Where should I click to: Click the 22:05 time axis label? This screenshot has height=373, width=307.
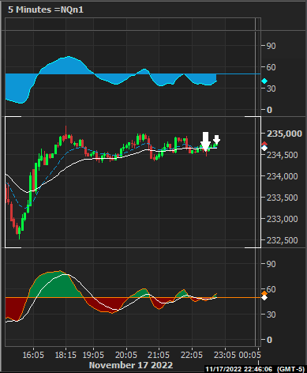point(192,355)
